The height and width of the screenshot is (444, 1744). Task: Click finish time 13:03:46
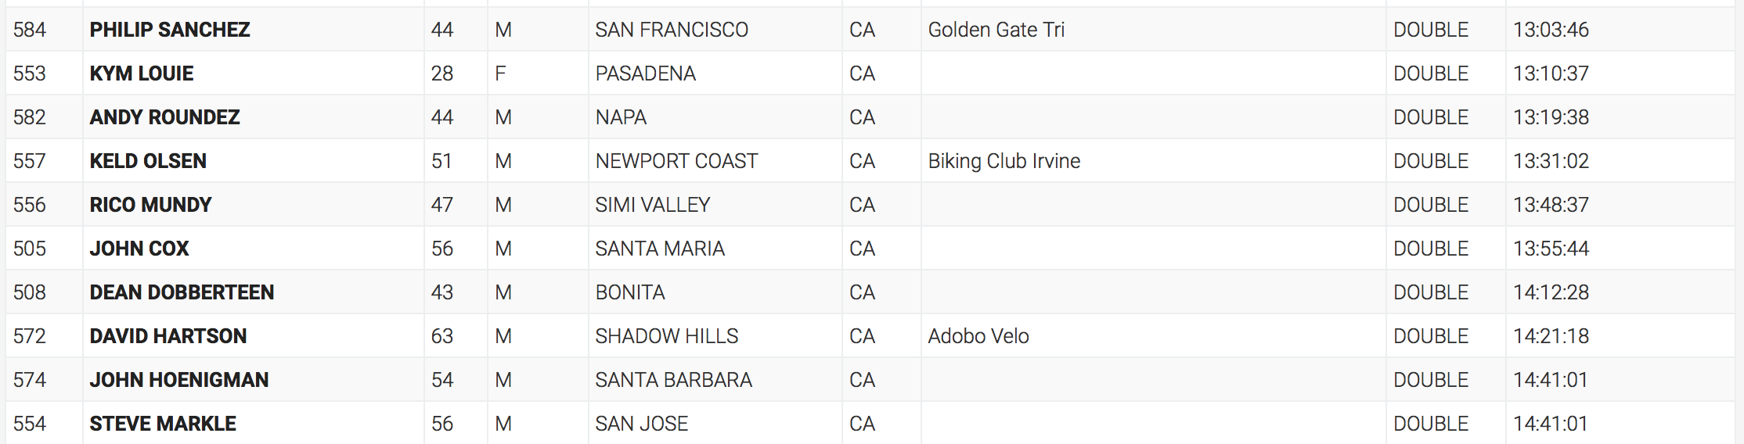1551,30
